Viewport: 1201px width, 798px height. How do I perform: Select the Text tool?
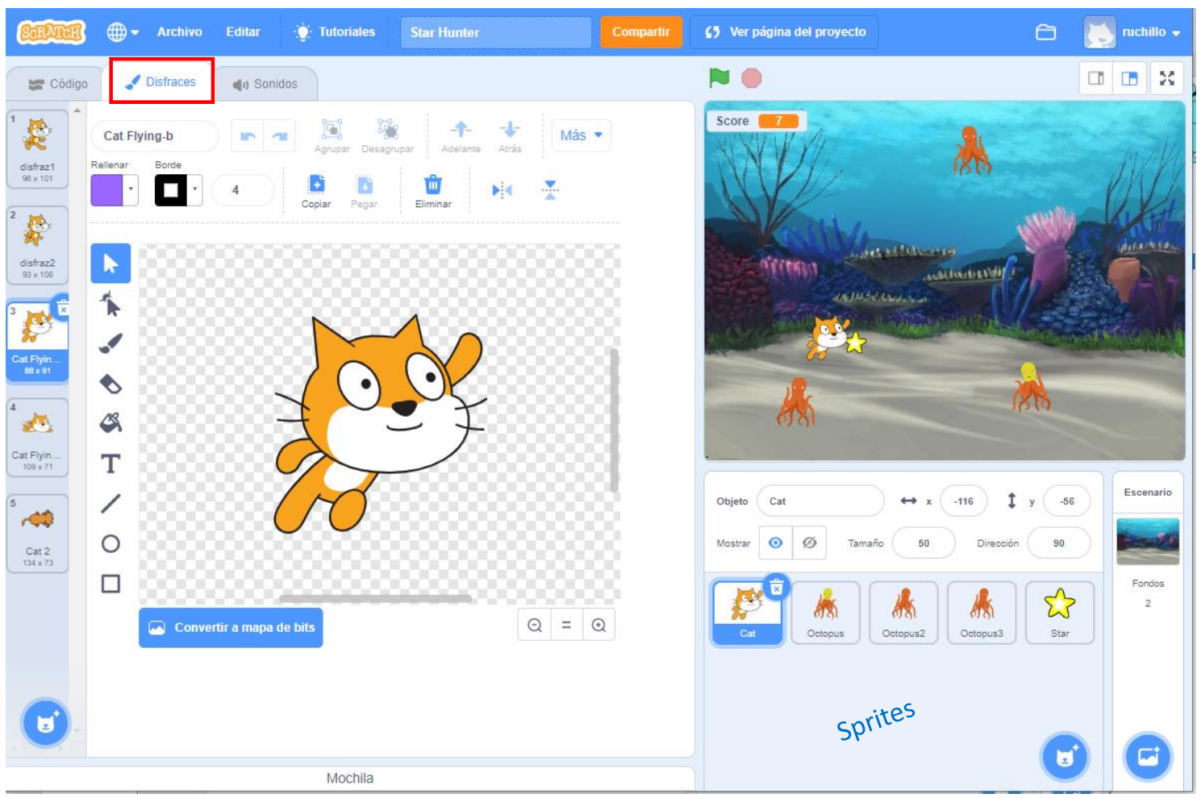coord(111,463)
